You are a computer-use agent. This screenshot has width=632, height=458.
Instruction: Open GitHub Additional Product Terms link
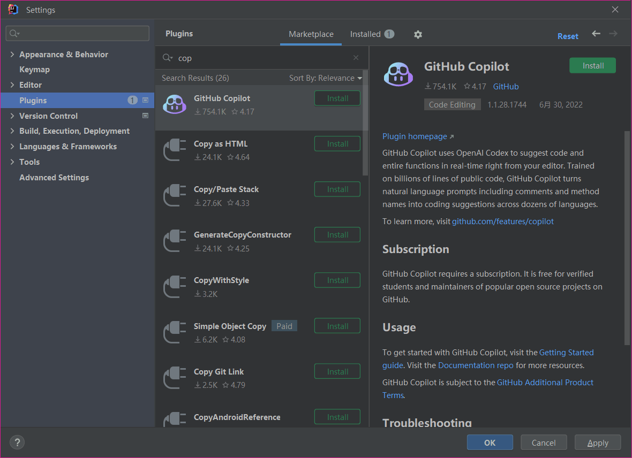[545, 382]
